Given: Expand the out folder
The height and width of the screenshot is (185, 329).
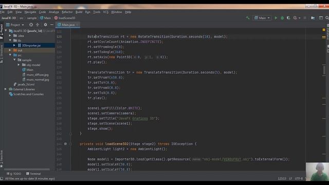Looking at the screenshot, I should pos(10,50).
